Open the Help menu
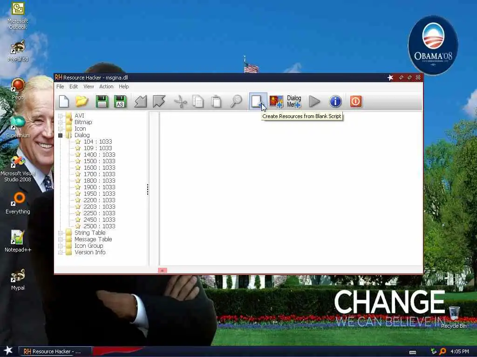Image resolution: width=477 pixels, height=357 pixels. 123,86
